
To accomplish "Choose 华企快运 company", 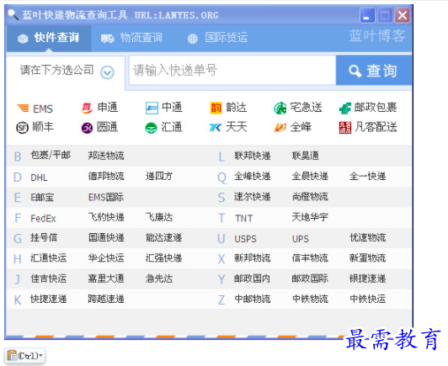I will pos(106,258).
